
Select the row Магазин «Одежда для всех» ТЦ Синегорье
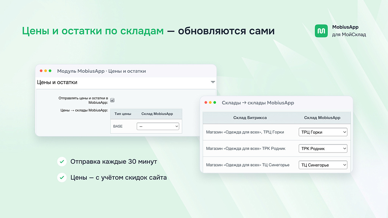click(x=277, y=165)
